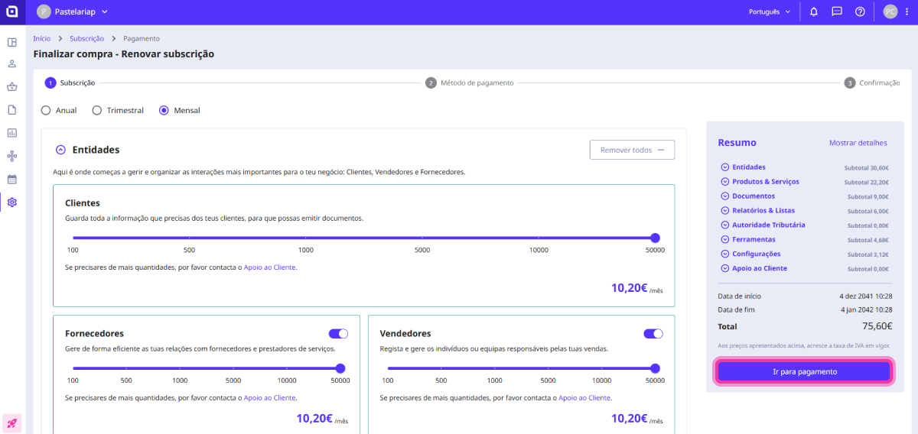Click the help question mark icon
The width and height of the screenshot is (918, 434).
click(860, 11)
